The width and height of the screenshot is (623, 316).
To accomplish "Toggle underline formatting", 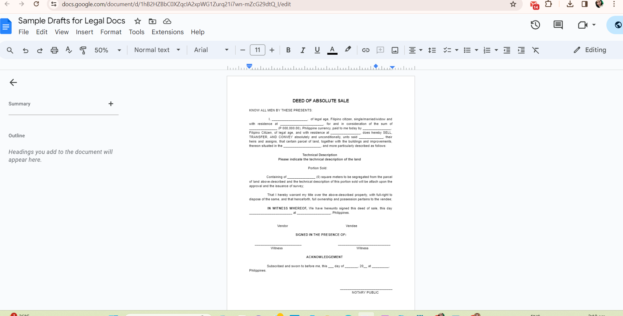I will click(317, 50).
